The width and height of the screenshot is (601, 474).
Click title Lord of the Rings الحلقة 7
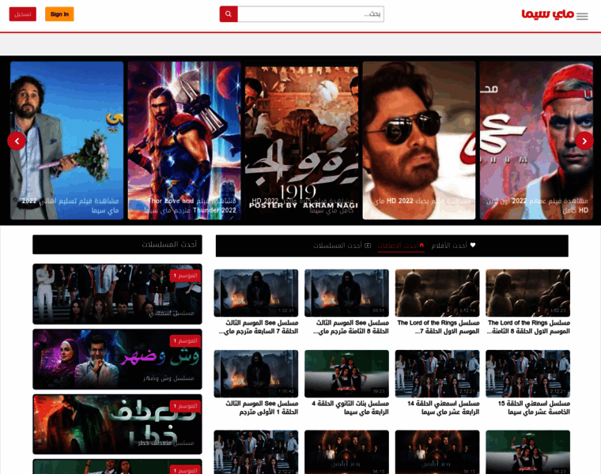coord(438,327)
